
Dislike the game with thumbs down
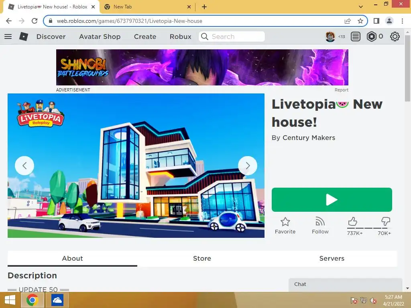click(386, 221)
